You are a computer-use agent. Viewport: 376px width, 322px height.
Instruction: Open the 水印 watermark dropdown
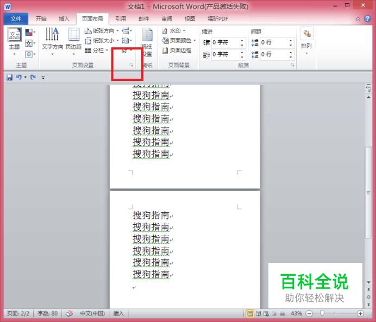[x=174, y=31]
